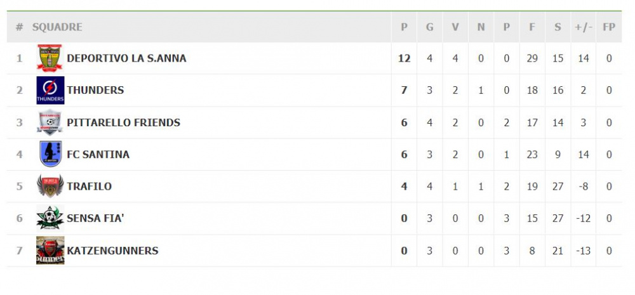Sort table by SQUADRE column header

coord(57,27)
